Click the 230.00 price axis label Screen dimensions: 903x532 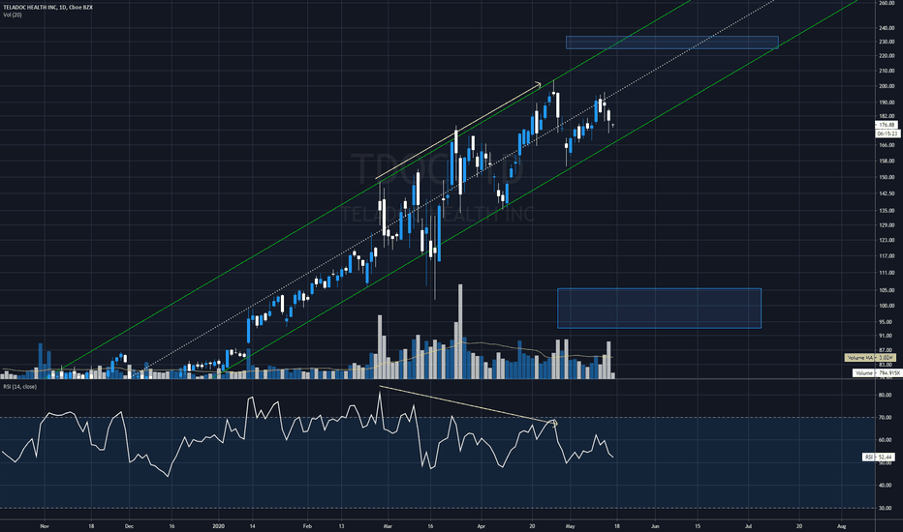(x=887, y=42)
